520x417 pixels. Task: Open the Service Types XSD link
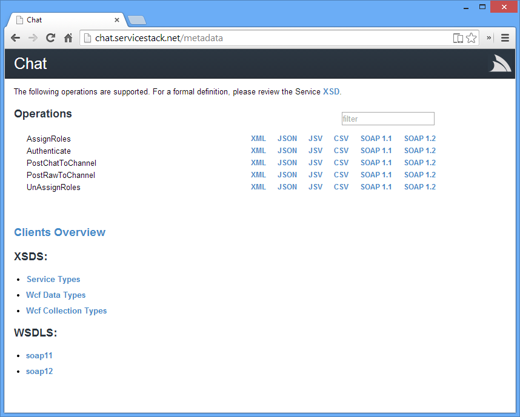(53, 279)
